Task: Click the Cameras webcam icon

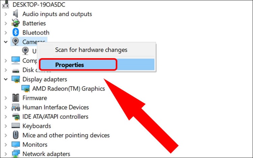Action: point(16,42)
